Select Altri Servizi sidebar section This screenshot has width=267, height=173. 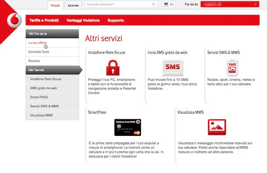point(54,70)
